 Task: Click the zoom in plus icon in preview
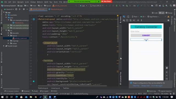(167, 72)
